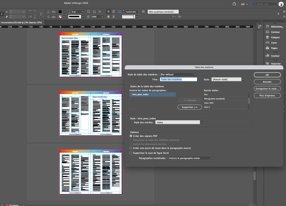The width and height of the screenshot is (286, 206).
Task: Click the control bar settings gear icon
Action: [x=284, y=11]
